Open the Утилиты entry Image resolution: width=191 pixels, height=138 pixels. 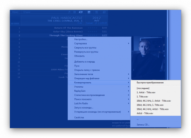point(99,87)
